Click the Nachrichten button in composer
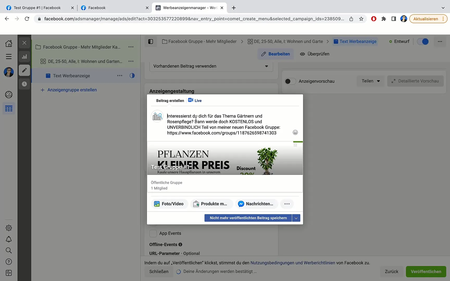This screenshot has width=450, height=281. (x=256, y=204)
